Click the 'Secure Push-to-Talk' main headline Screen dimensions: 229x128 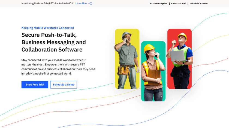[x=54, y=42]
